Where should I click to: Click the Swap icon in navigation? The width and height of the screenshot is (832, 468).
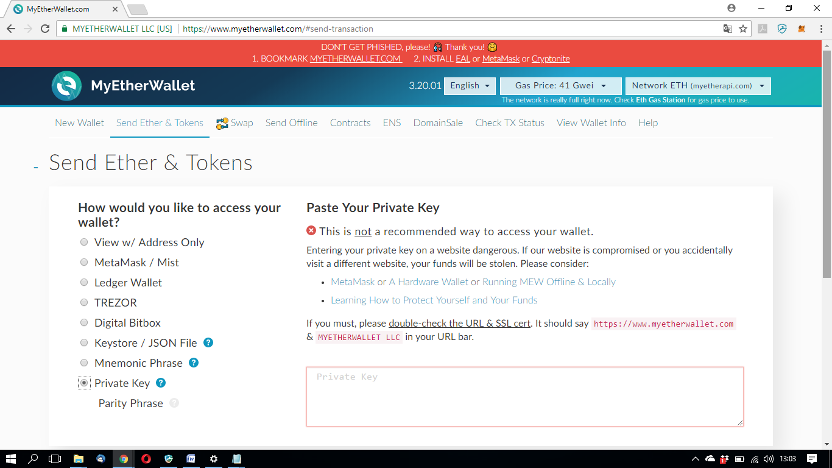[222, 123]
